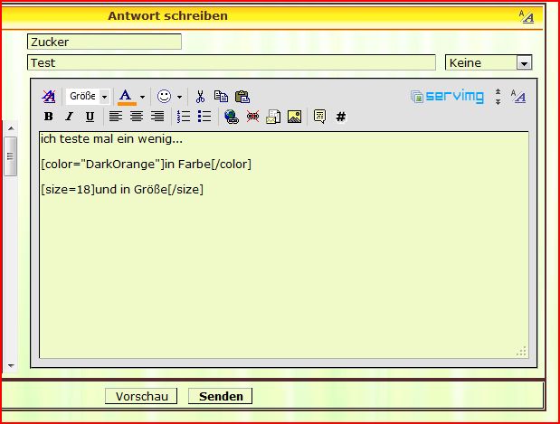Image resolution: width=560 pixels, height=424 pixels.
Task: Open the font color dropdown arrow
Action: click(x=143, y=97)
